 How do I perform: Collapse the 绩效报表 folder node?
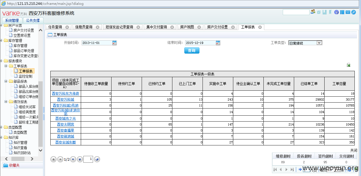click(6, 102)
